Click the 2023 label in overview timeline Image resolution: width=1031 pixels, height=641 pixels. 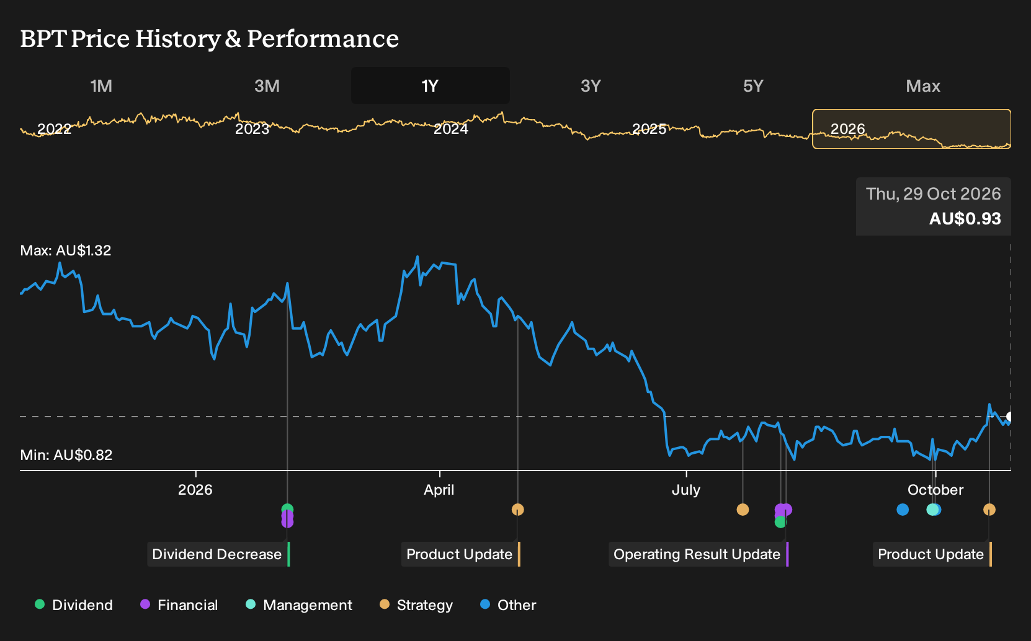point(252,129)
